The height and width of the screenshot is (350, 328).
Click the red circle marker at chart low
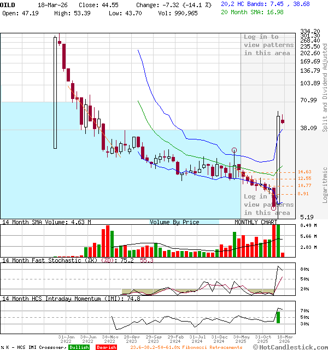coord(273,208)
